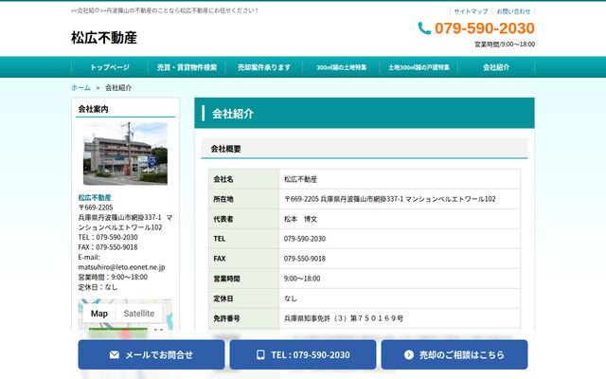The width and height of the screenshot is (606, 379).
Task: Click the sidebar 営業時間：9:00～18:00 text
Action: tap(113, 277)
